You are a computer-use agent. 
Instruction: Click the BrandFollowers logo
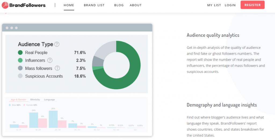tap(24, 5)
